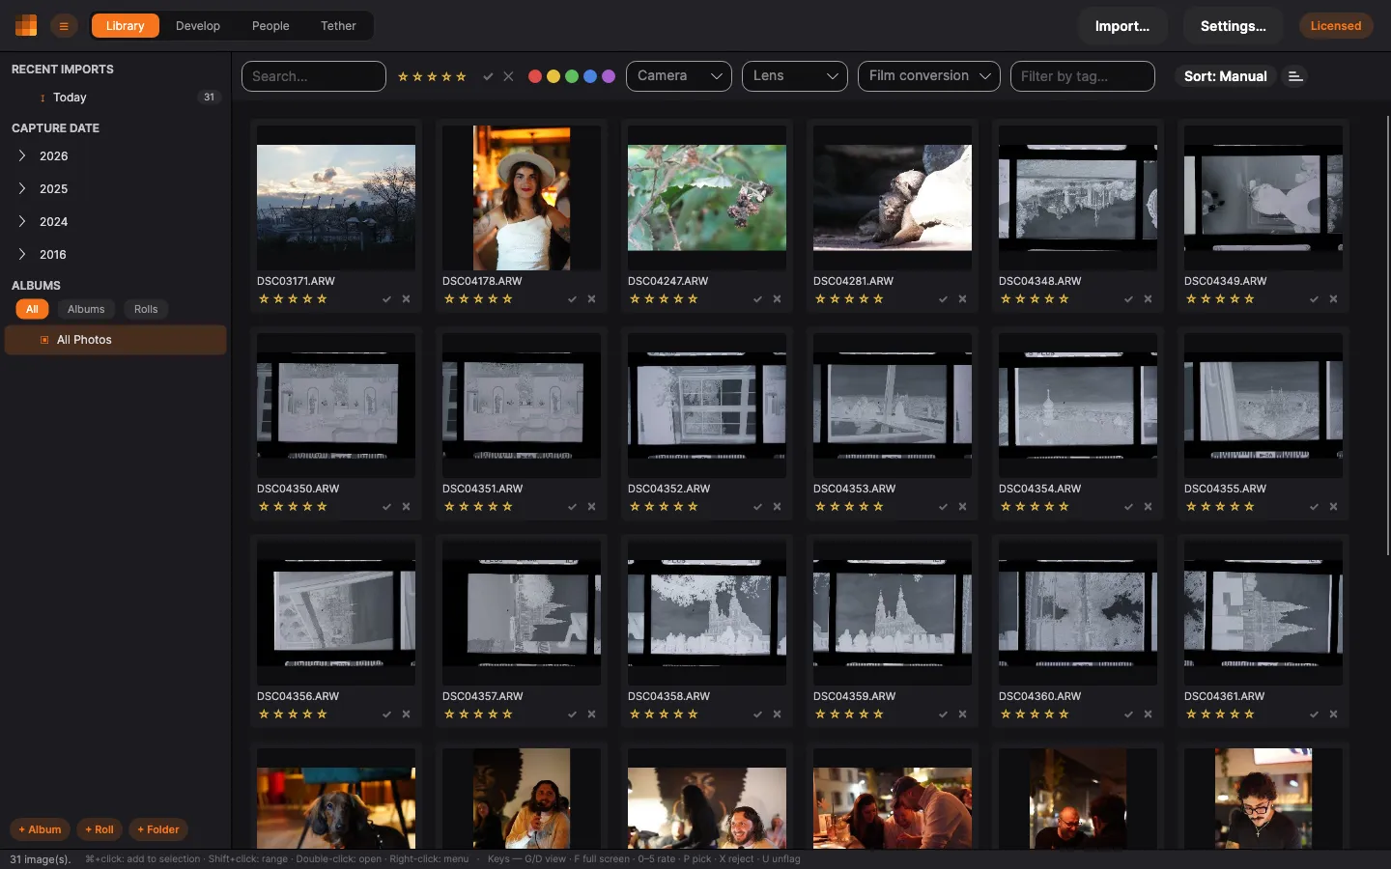Show only Albums filter pill
The image size is (1391, 869).
click(86, 309)
